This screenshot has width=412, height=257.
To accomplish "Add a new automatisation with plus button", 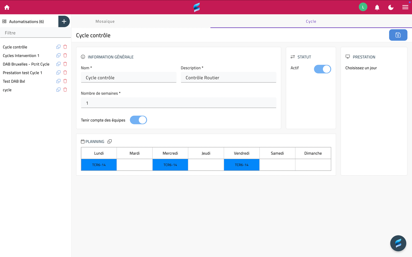I will click(64, 21).
